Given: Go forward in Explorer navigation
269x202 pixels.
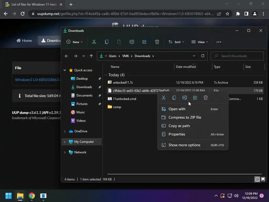Looking at the screenshot, I should pos(75,56).
